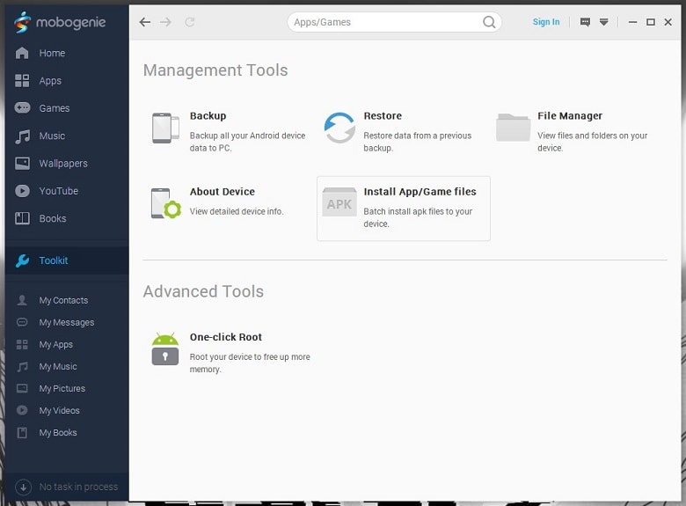This screenshot has height=506, width=686.
Task: Open the title bar dropdown menu arrow
Action: (603, 22)
